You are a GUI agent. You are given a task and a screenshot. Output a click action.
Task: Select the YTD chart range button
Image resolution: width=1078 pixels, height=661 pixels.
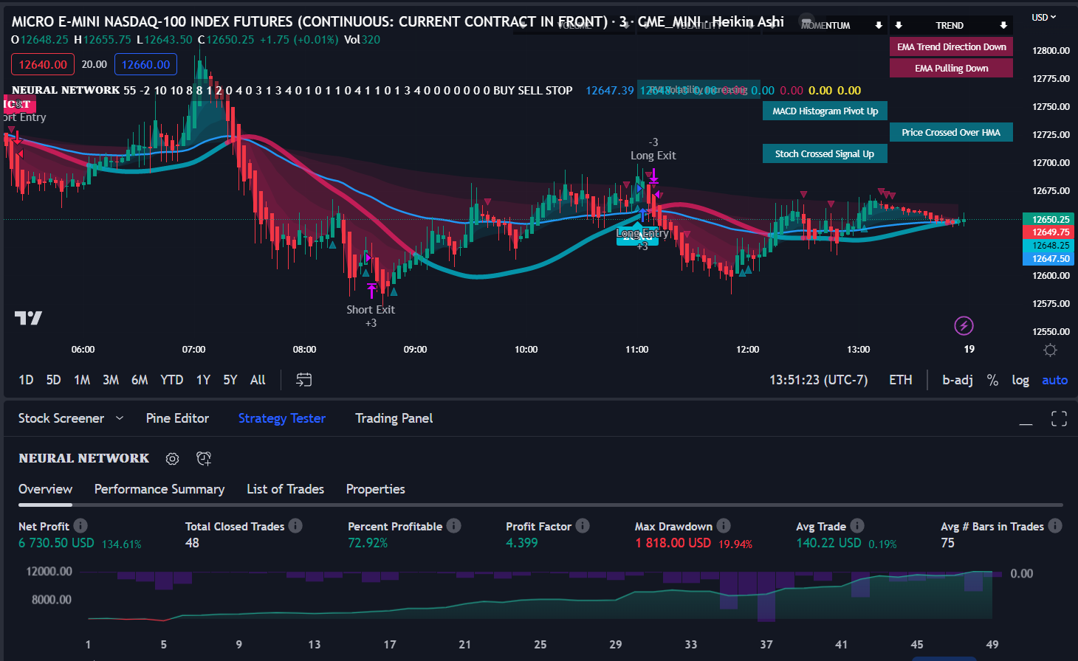(171, 379)
